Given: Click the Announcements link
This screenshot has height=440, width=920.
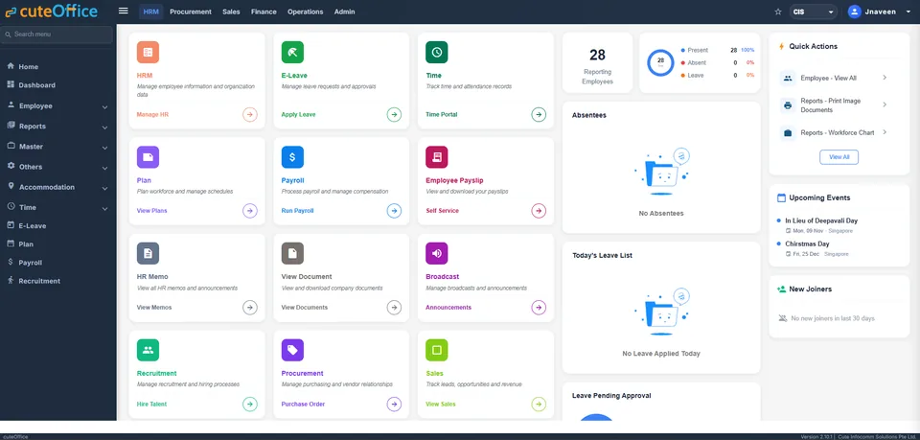Looking at the screenshot, I should pyautogui.click(x=448, y=308).
